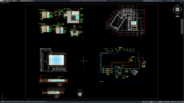The image size is (184, 103).
Task: Switch to the PLAN & SECTION layout tab
Action: [35, 102]
